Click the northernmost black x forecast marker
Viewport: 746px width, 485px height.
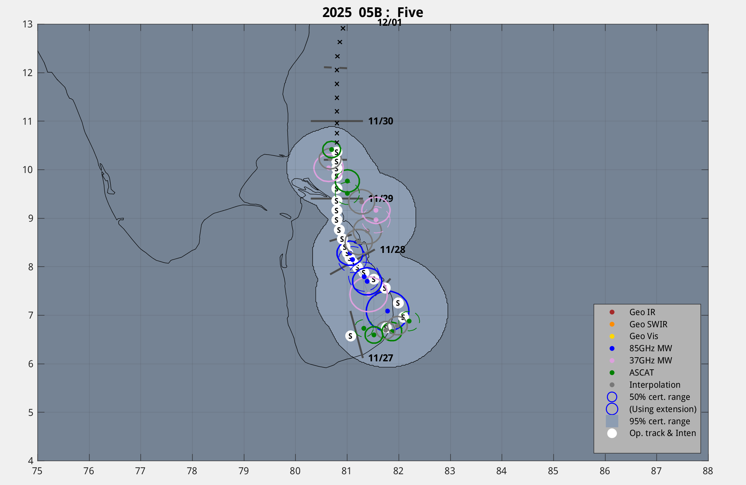(x=343, y=28)
